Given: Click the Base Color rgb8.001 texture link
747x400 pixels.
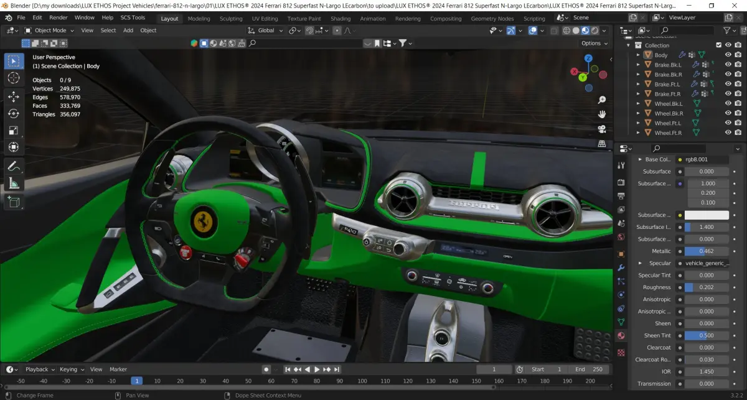Looking at the screenshot, I should pyautogui.click(x=707, y=159).
